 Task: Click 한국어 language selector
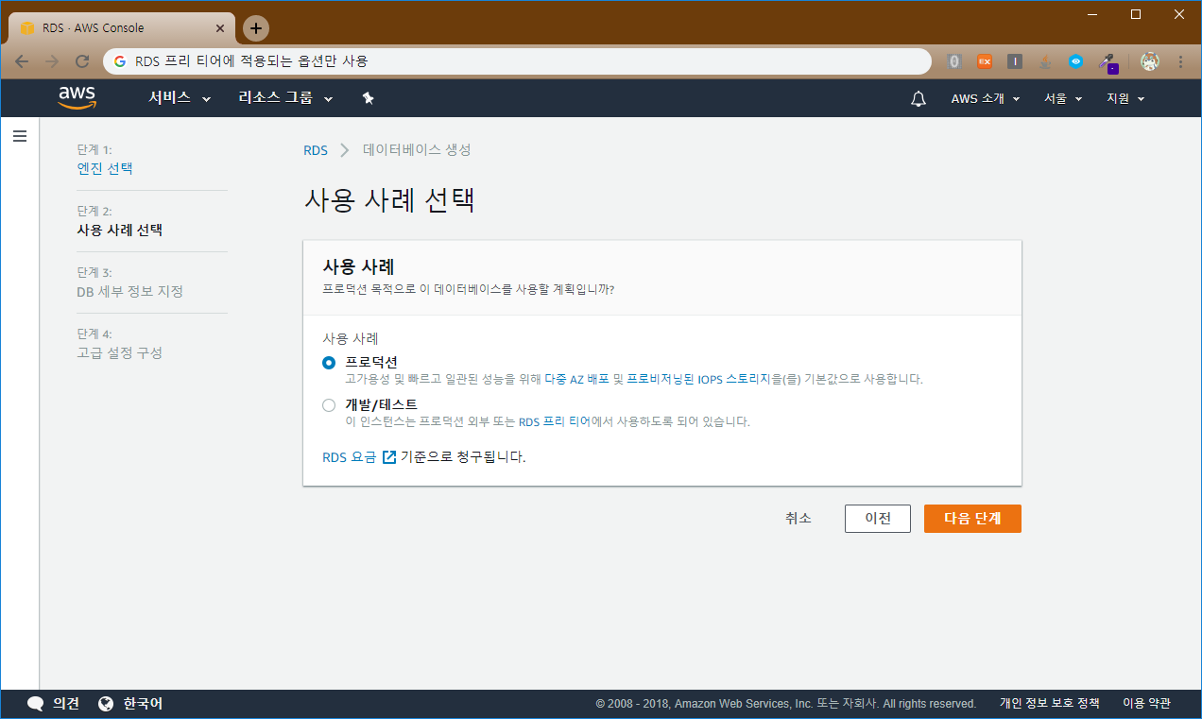143,704
